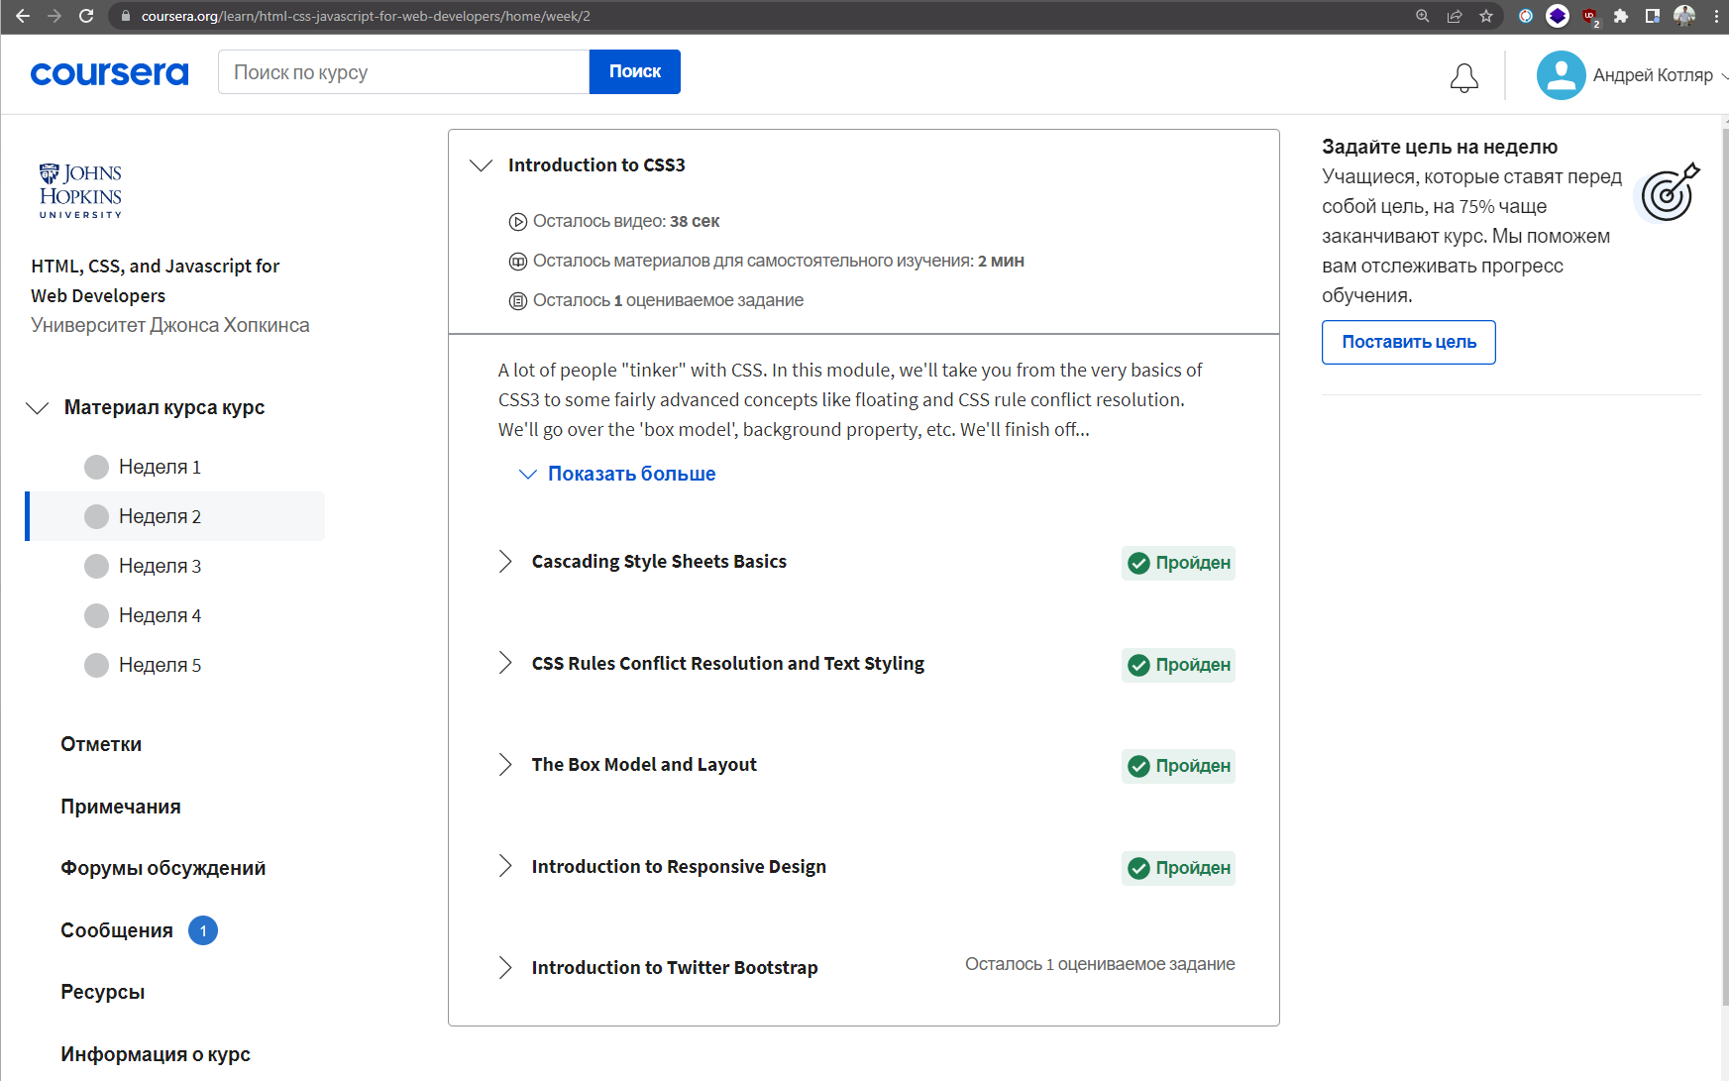Viewport: 1729px width, 1081px height.
Task: Select Неделя 3 in sidebar
Action: pos(176,566)
